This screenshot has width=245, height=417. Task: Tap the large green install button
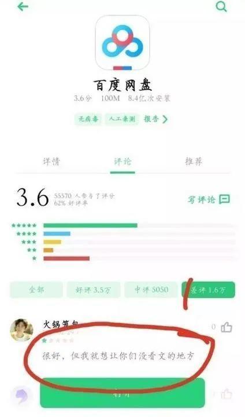122,393
